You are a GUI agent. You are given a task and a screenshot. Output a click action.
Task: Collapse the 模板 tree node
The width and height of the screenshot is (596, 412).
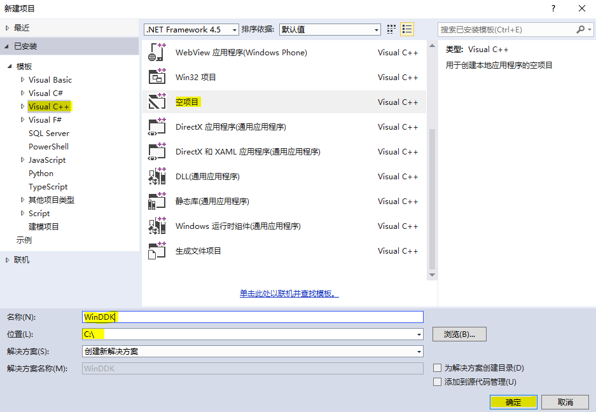click(x=10, y=67)
